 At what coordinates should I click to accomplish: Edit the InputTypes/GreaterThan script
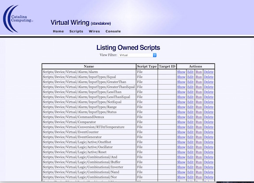click(x=190, y=82)
